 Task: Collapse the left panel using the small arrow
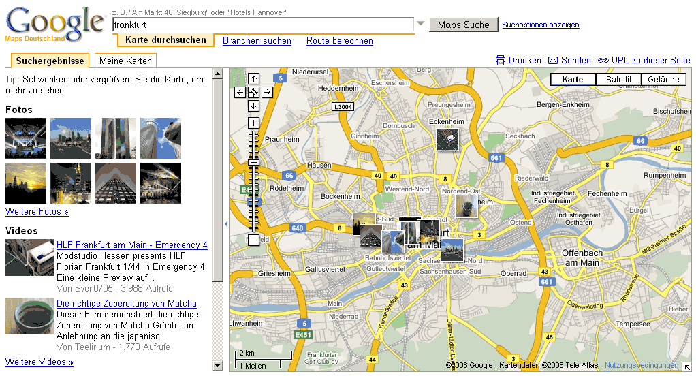tap(226, 224)
